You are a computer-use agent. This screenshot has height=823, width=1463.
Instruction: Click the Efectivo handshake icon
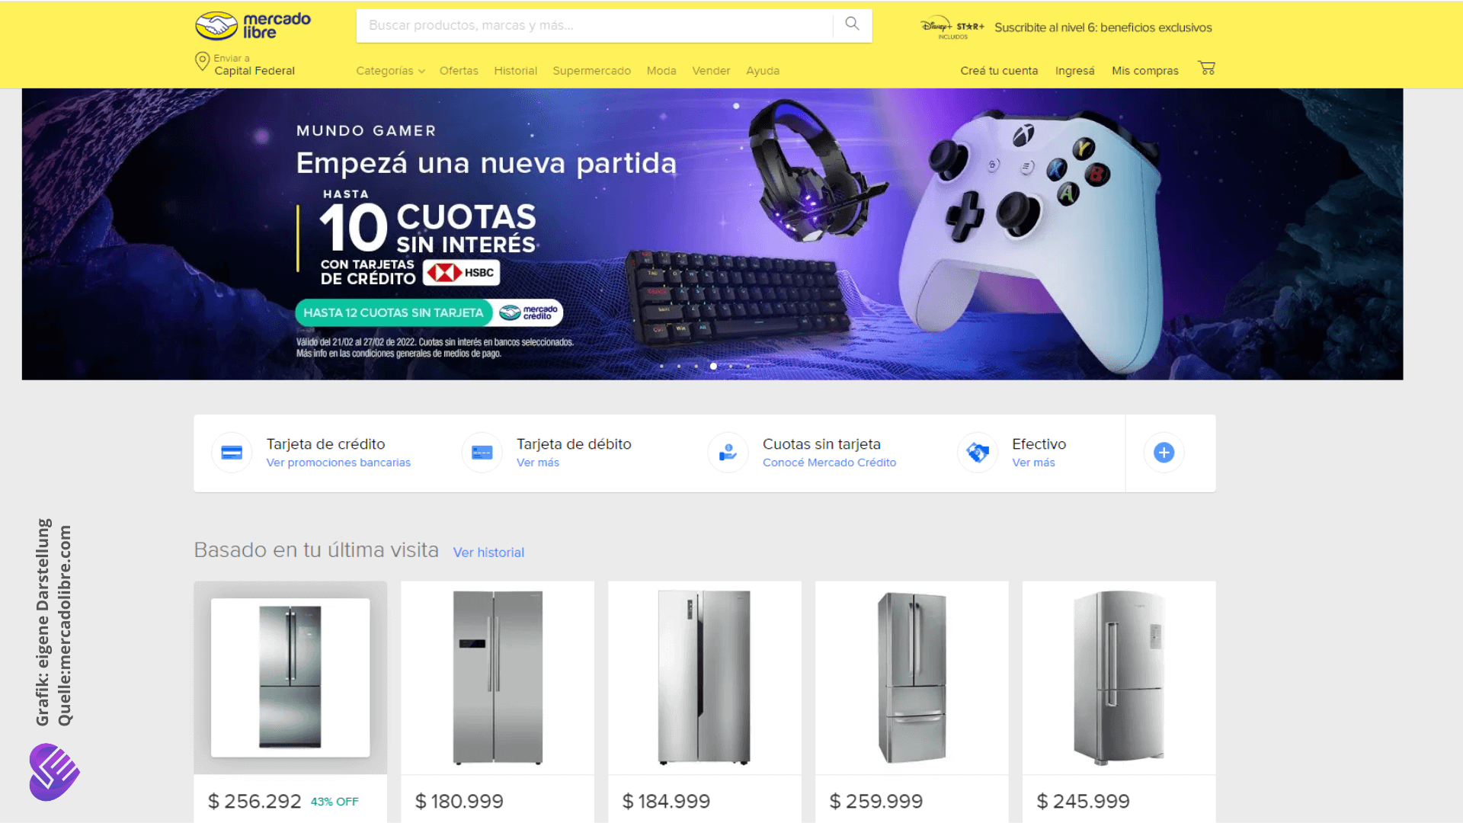point(978,453)
